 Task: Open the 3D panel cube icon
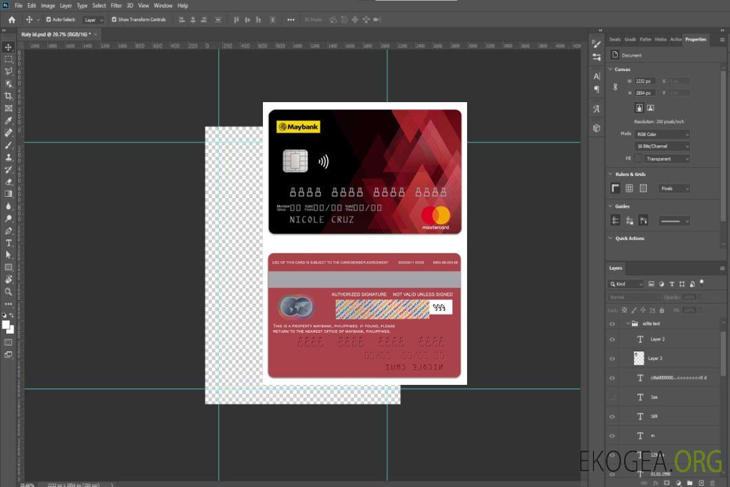click(x=597, y=128)
